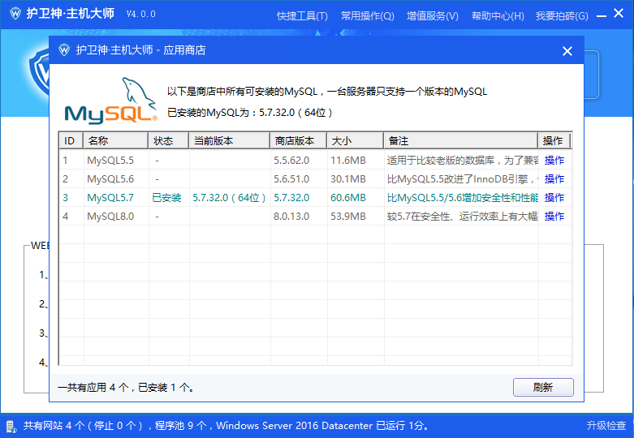Click the MySQL dolphin logo

(x=110, y=101)
